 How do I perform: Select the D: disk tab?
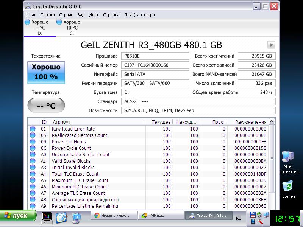point(40,28)
